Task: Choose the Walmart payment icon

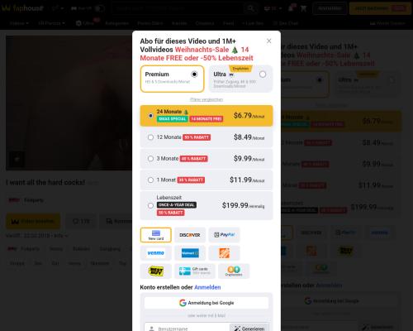Action: pyautogui.click(x=190, y=253)
